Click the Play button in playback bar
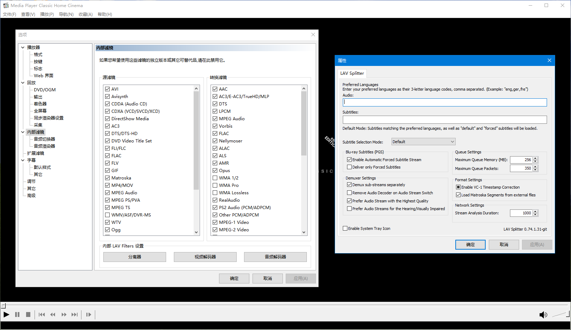Screen dimensions: 571x330 coord(6,314)
